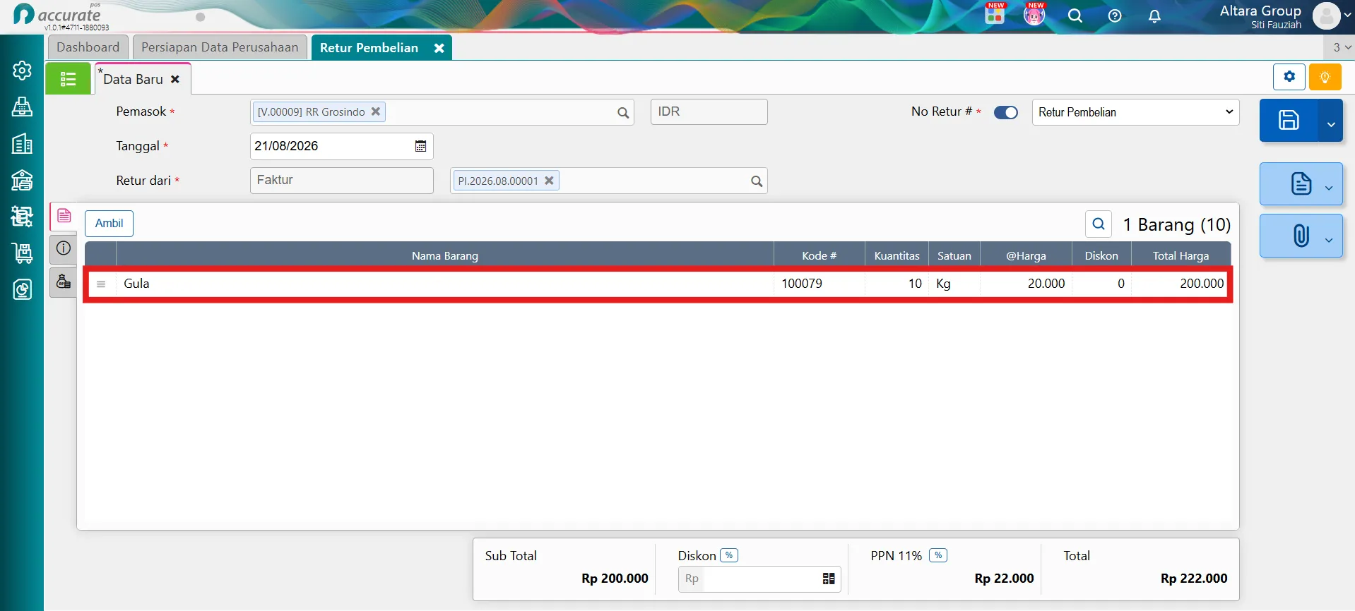The width and height of the screenshot is (1355, 611).
Task: Remove the PI.2026.08.00001 invoice tag
Action: pos(549,181)
